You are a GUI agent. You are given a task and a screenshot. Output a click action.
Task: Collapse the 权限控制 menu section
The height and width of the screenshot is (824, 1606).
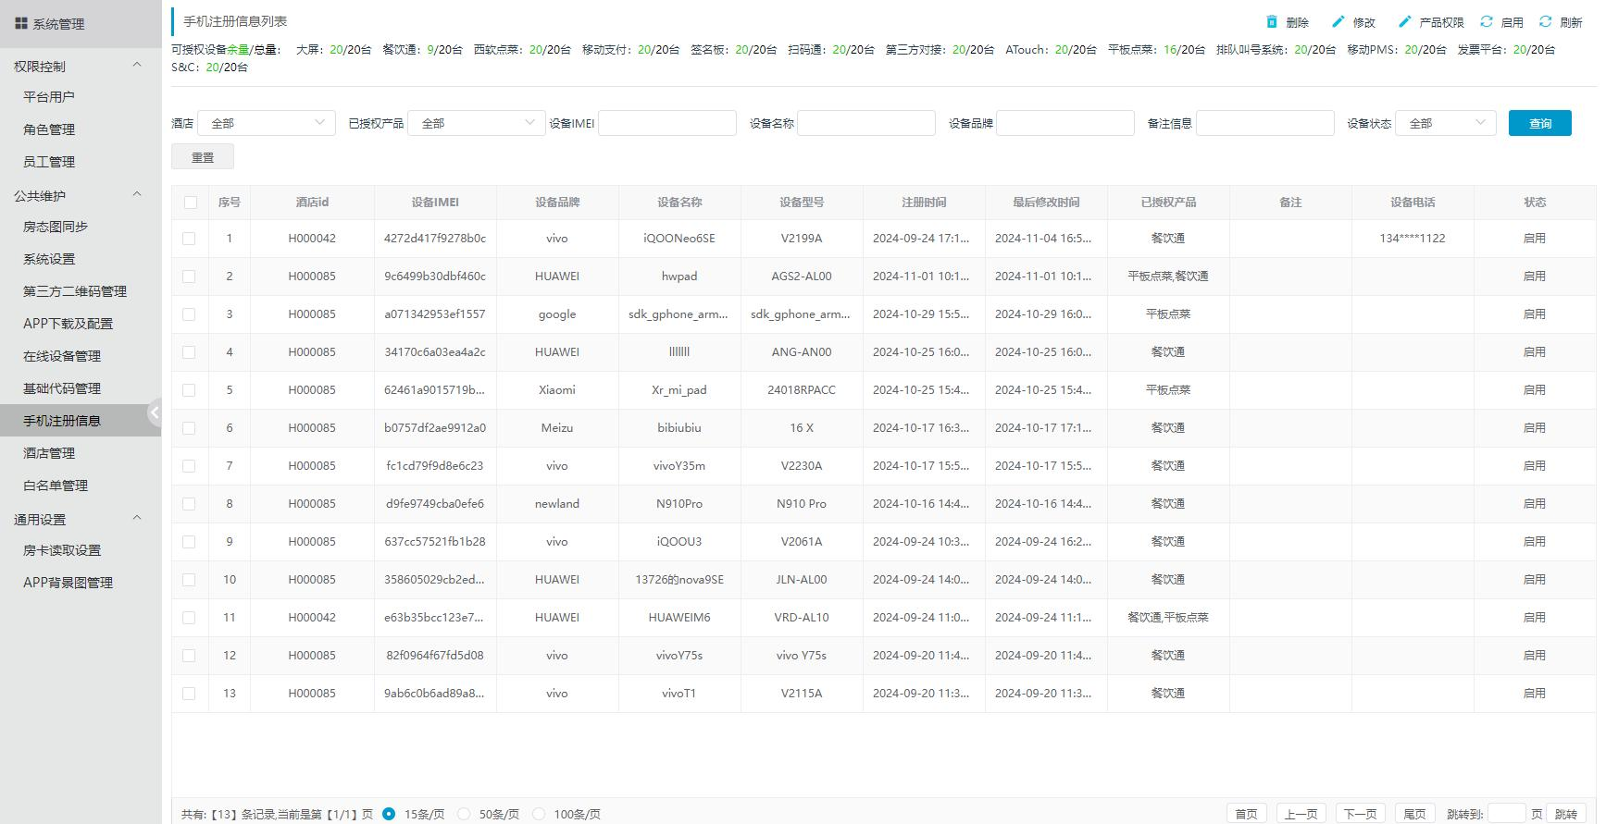[137, 66]
